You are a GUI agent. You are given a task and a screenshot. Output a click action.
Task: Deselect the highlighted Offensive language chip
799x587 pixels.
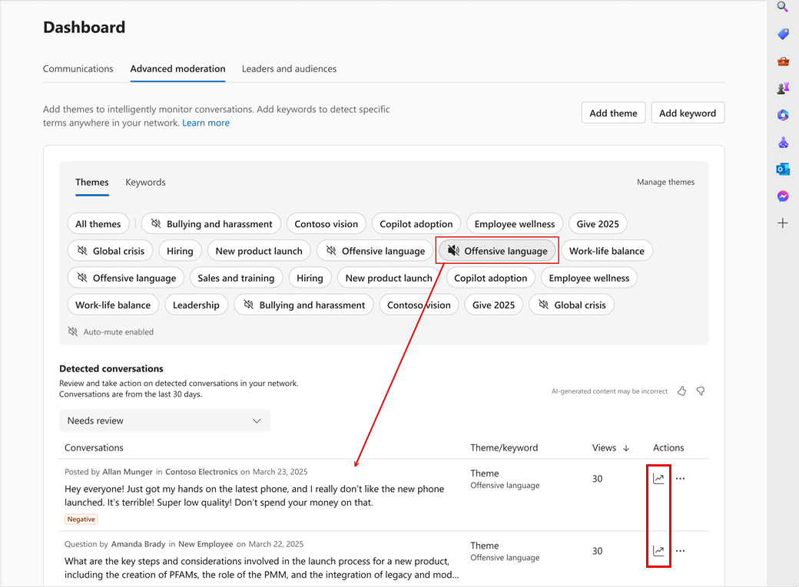pyautogui.click(x=497, y=251)
